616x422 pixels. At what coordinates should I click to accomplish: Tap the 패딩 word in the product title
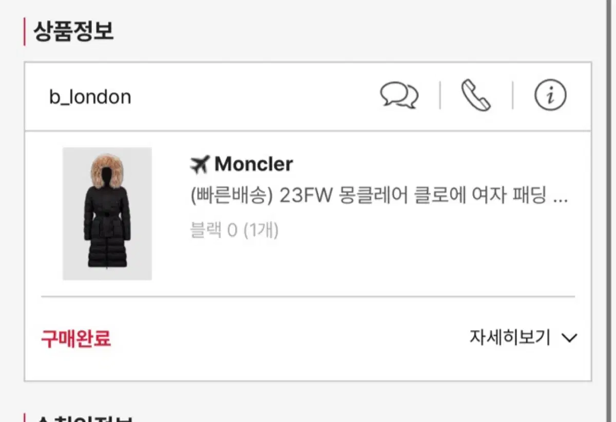tap(528, 197)
